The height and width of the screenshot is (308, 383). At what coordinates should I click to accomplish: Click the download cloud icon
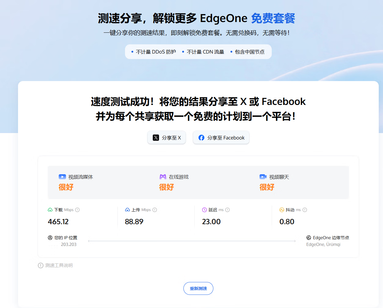50,210
